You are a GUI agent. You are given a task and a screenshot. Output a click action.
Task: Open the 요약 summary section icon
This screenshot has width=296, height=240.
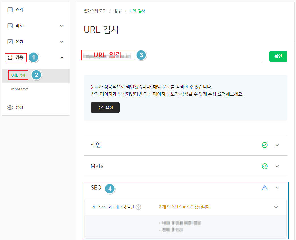(10, 9)
